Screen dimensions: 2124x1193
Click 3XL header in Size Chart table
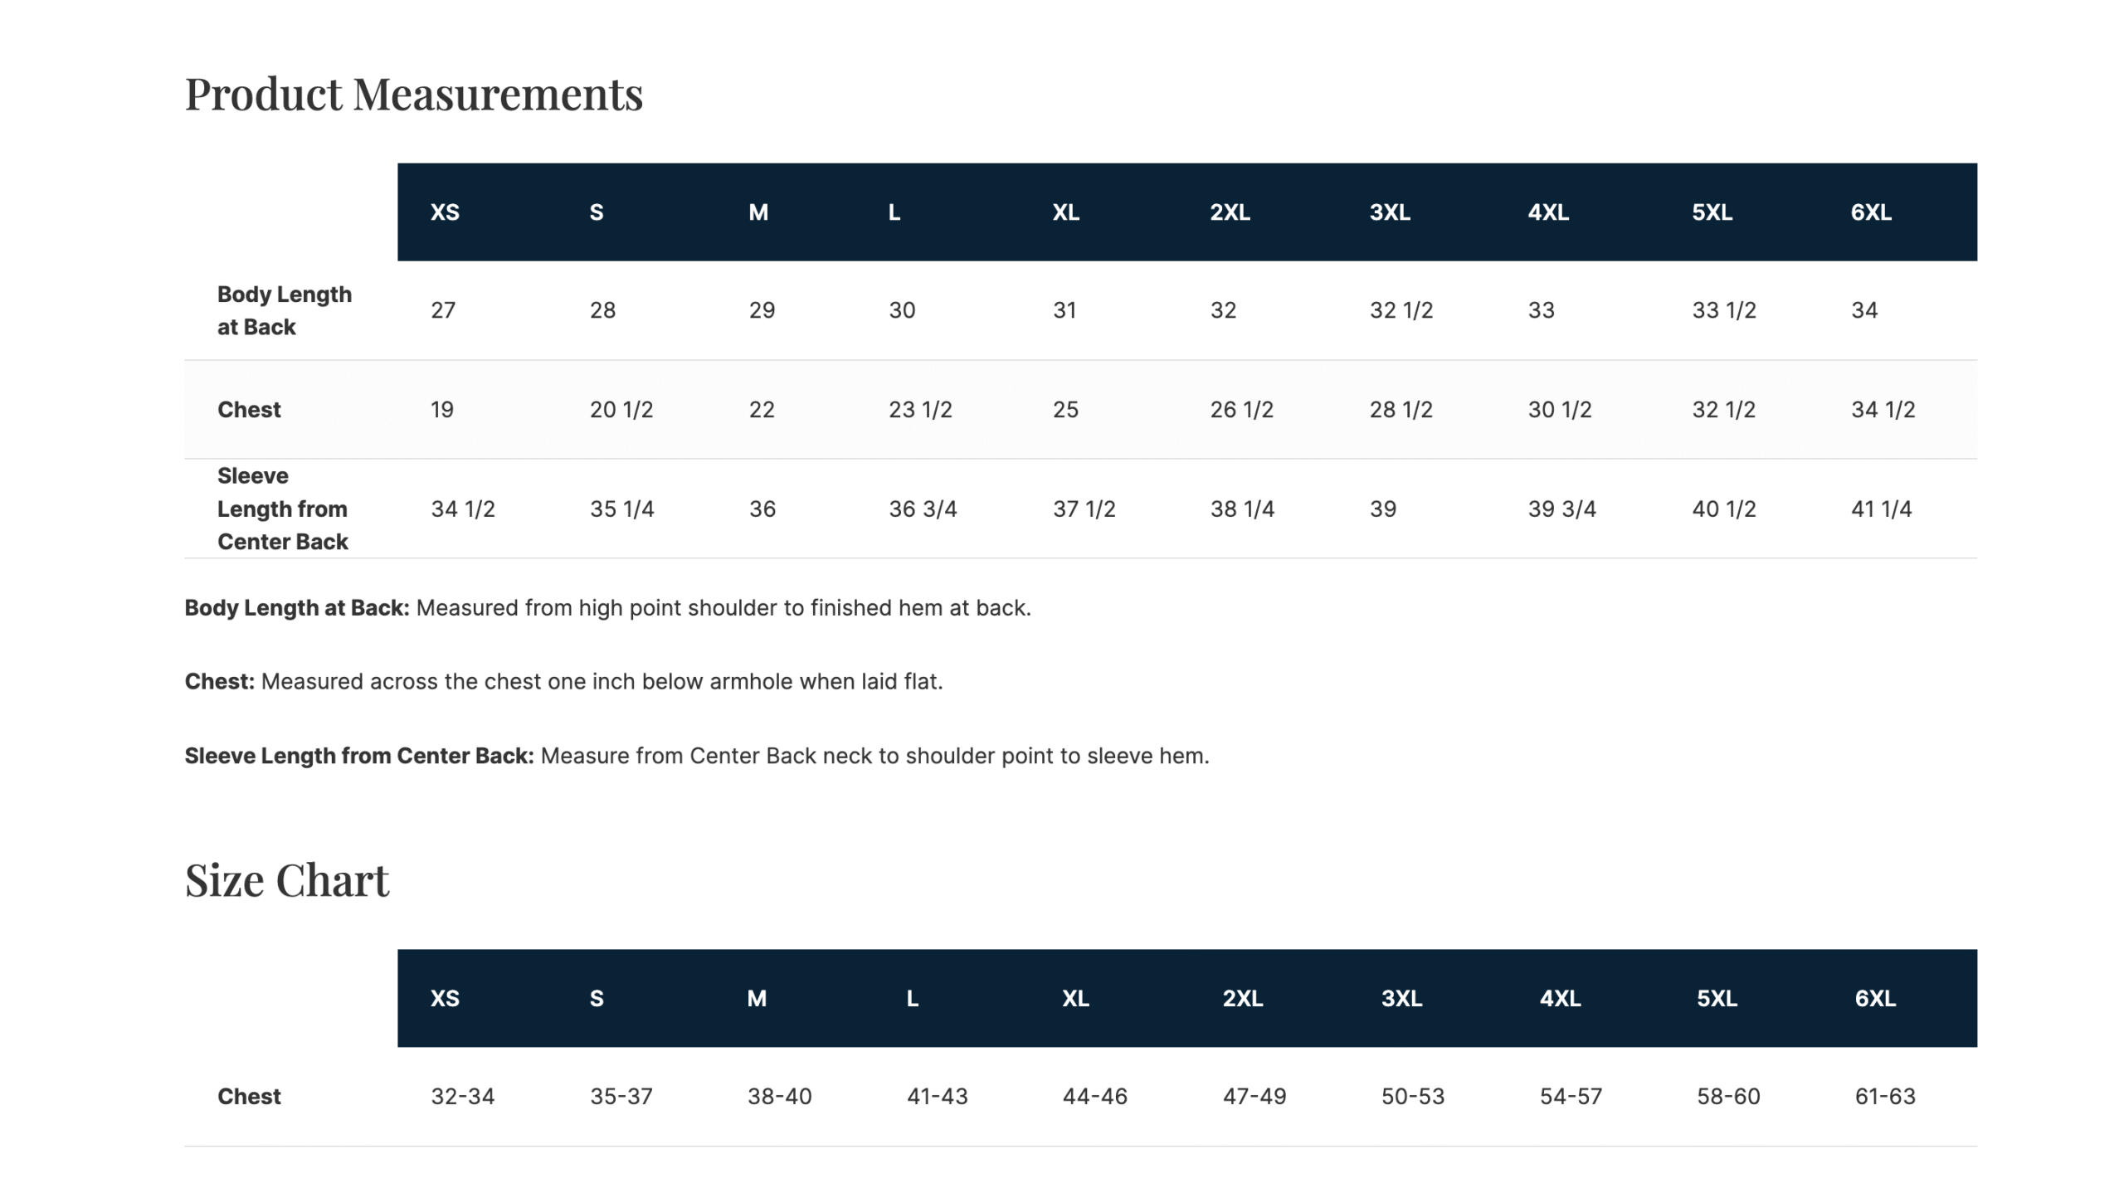coord(1401,998)
